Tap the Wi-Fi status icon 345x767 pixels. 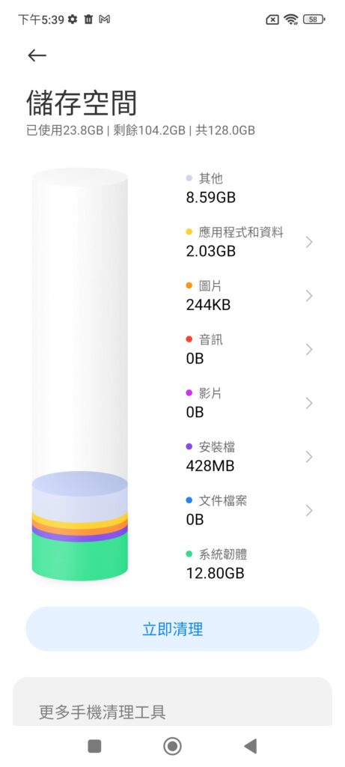click(x=291, y=19)
